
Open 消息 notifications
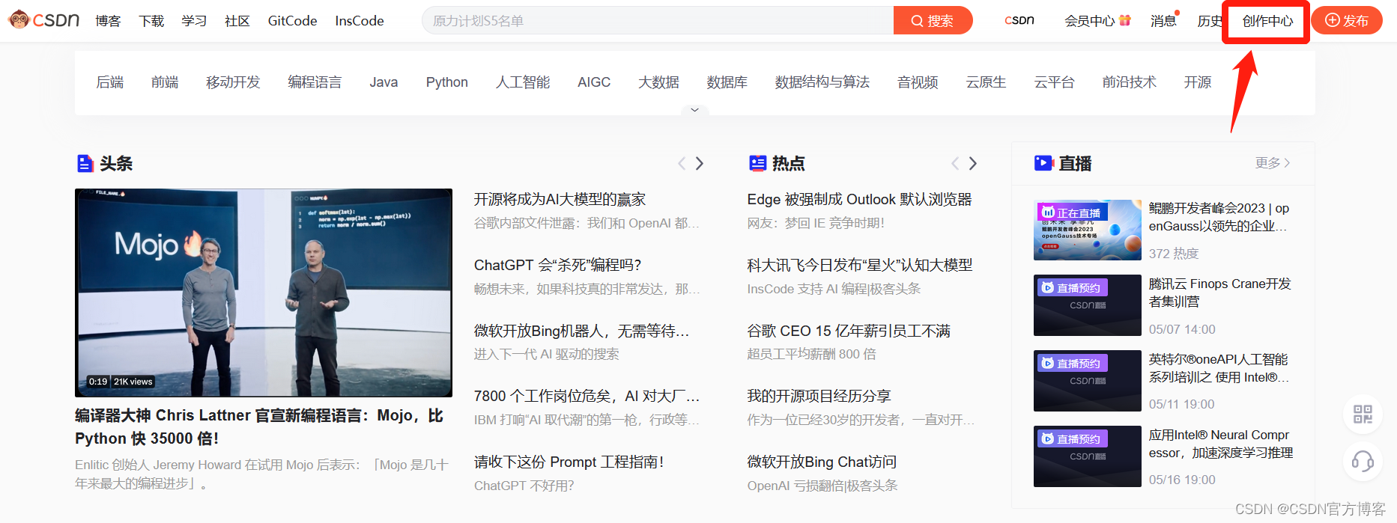pyautogui.click(x=1163, y=21)
